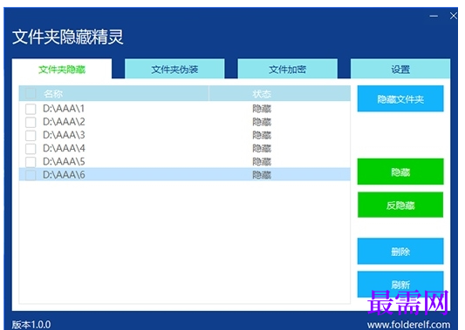
Task: Click the 删除 button
Action: (400, 252)
